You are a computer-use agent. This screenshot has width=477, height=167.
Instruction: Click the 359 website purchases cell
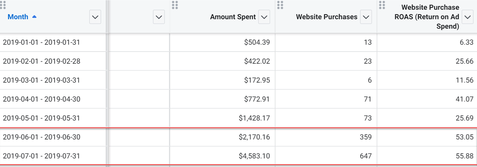click(x=326, y=137)
